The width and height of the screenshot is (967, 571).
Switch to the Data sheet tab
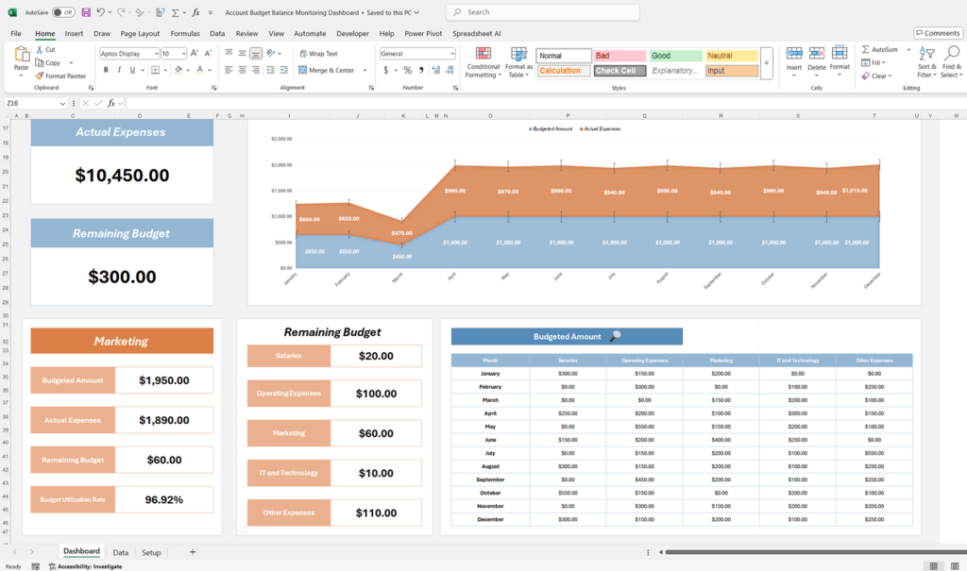pos(121,552)
